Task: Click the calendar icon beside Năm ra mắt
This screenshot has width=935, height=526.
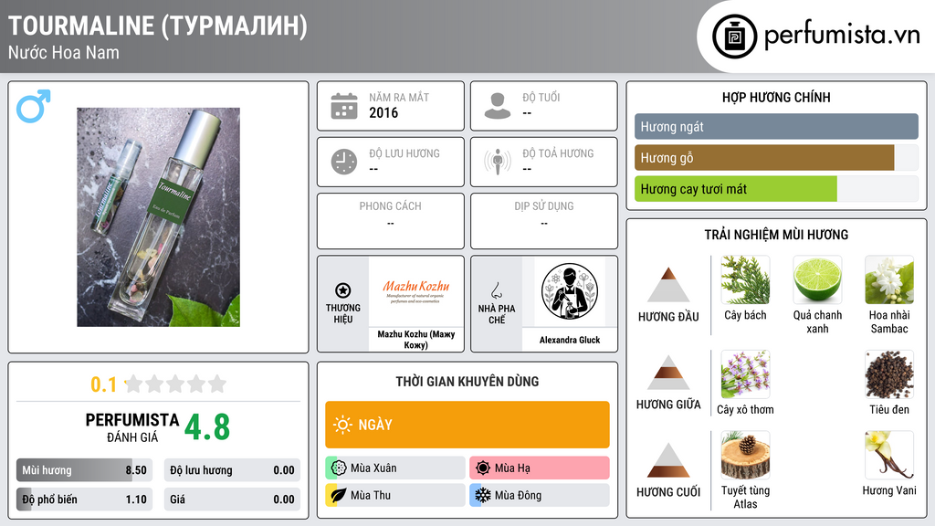Action: tap(344, 106)
